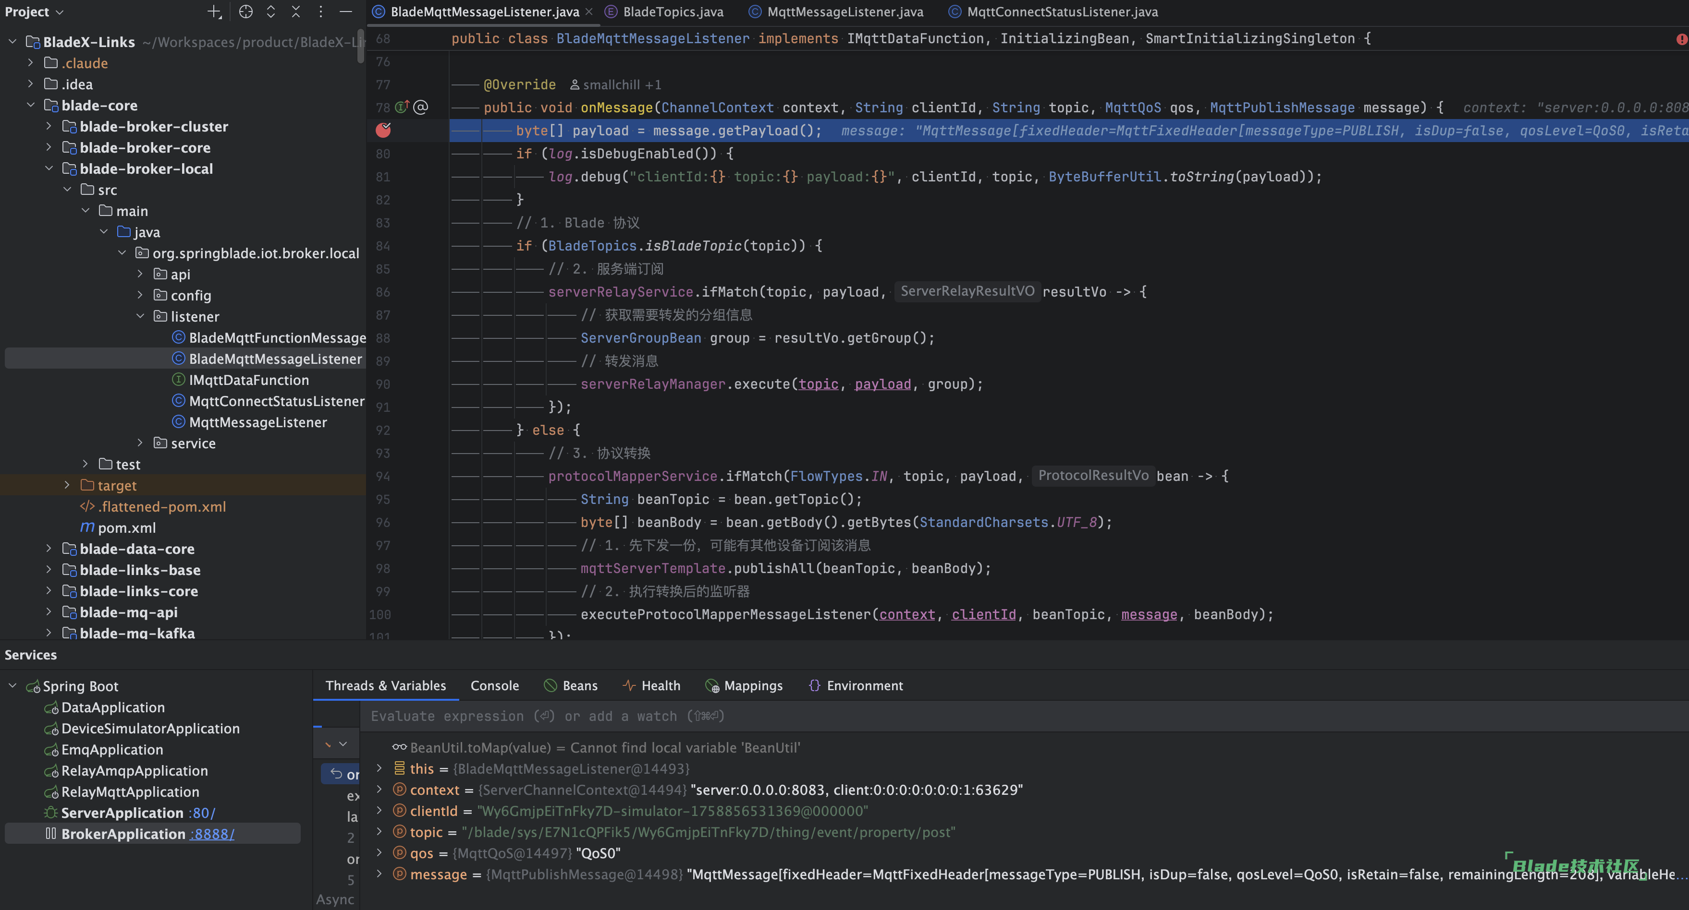This screenshot has height=910, width=1689.
Task: Hide the Project tool window
Action: coord(345,12)
